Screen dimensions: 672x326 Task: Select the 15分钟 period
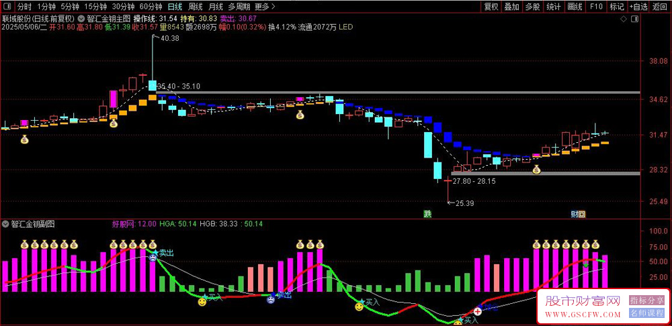point(96,7)
